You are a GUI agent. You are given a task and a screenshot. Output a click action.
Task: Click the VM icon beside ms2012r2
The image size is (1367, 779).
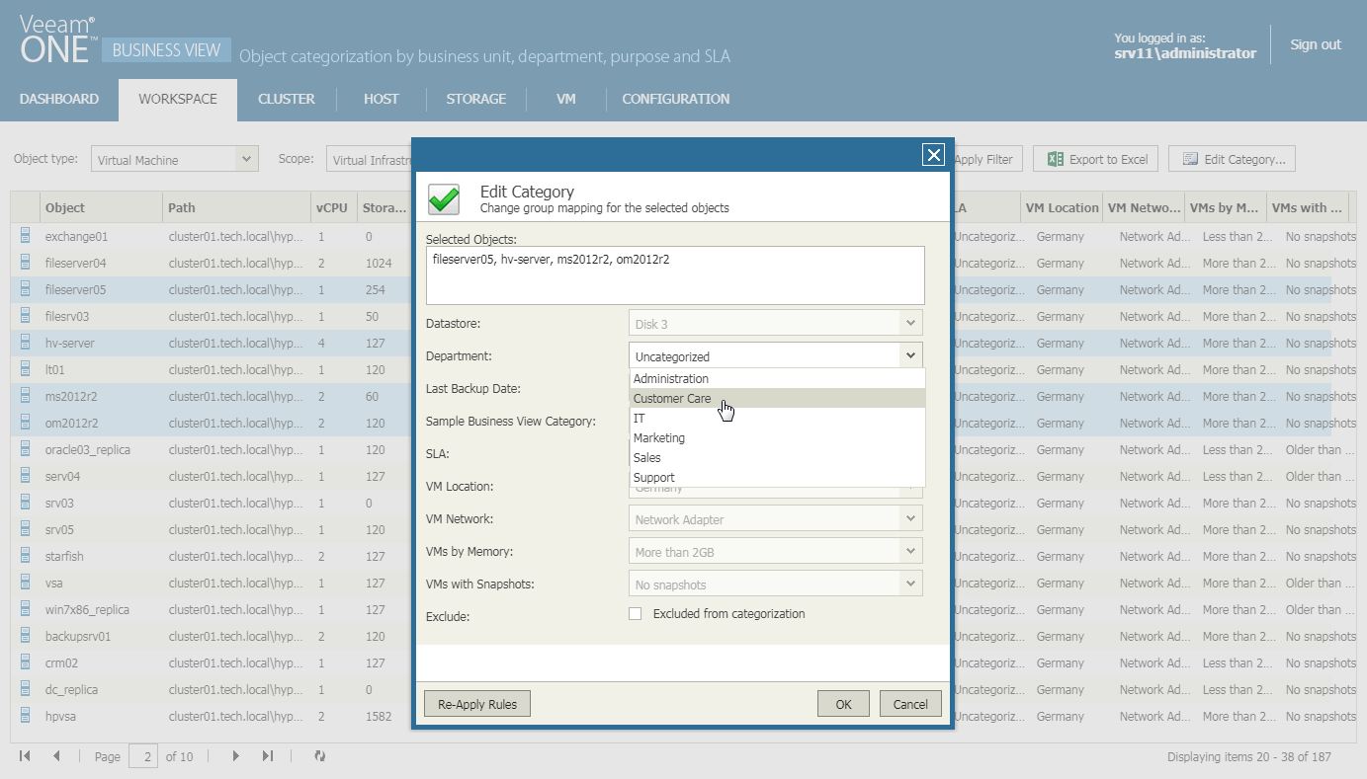click(x=26, y=397)
